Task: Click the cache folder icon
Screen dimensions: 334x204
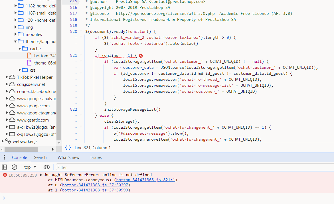Action: point(25,49)
